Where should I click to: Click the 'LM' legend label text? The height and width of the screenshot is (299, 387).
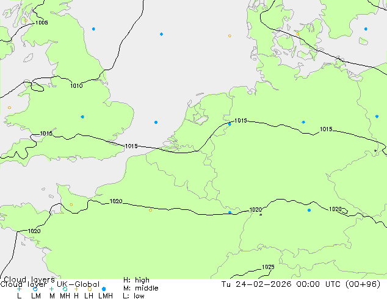click(x=36, y=296)
